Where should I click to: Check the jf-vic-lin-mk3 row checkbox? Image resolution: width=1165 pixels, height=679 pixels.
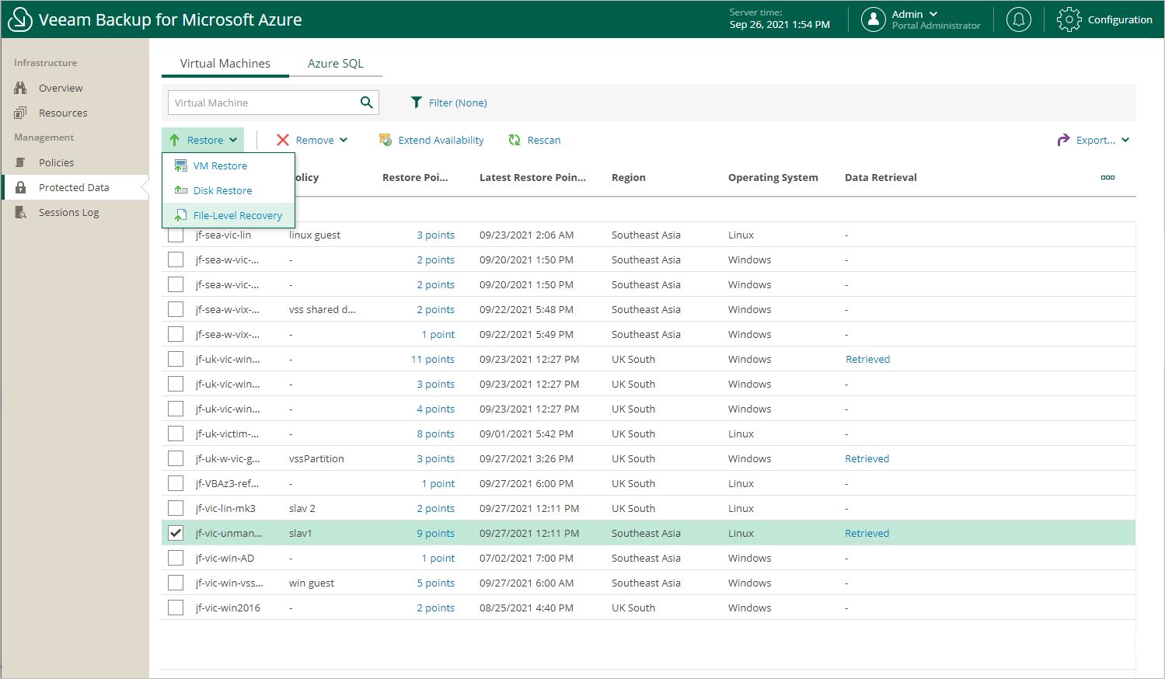coord(176,508)
